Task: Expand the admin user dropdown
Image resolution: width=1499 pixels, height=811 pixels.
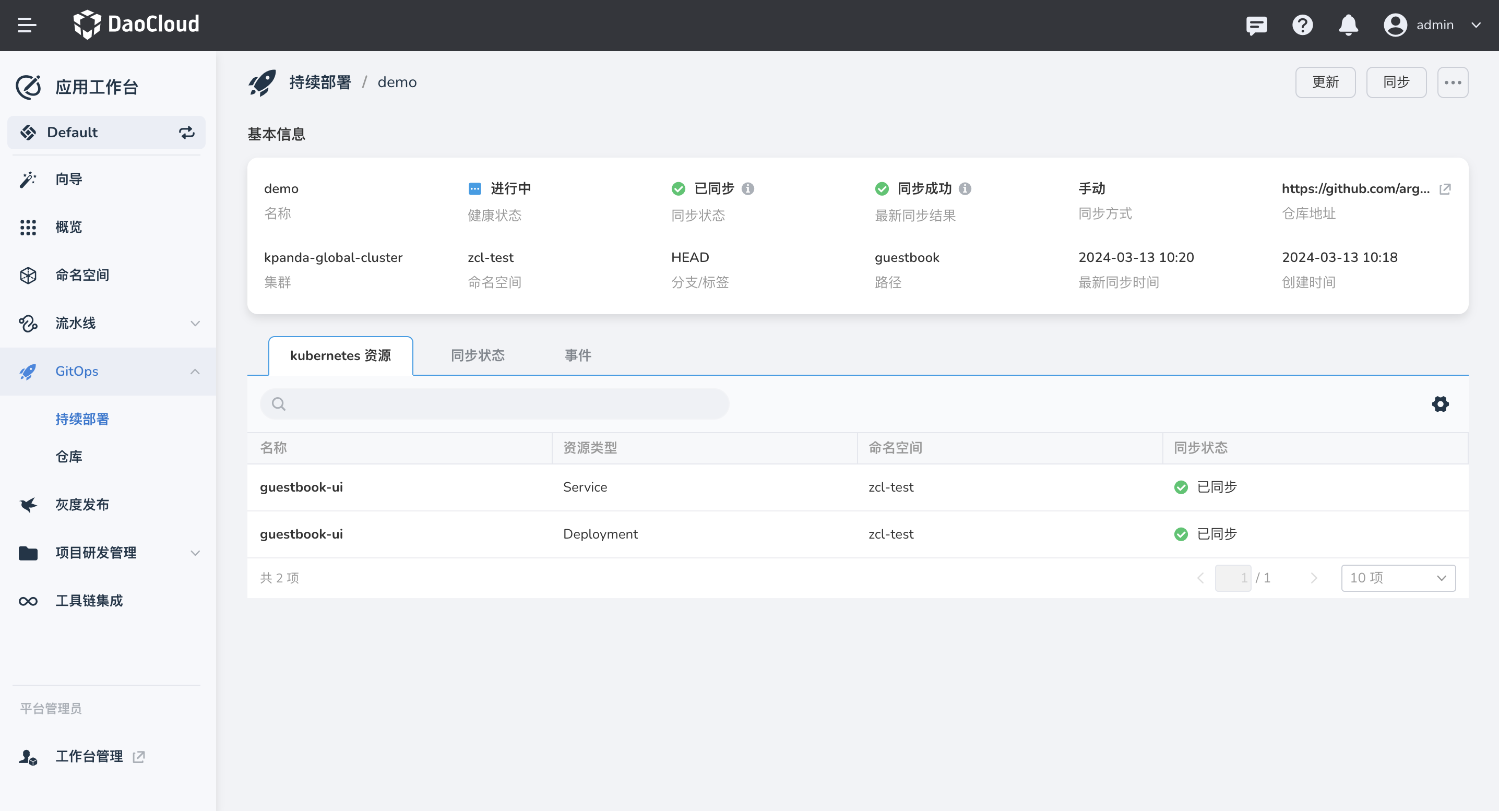Action: click(x=1476, y=25)
